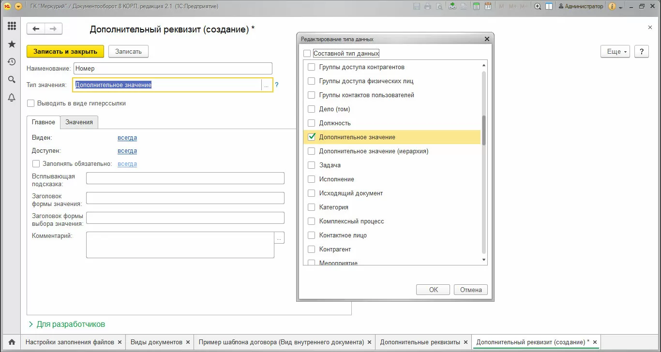
Task: Open the calendar icon in title bar
Action: 488,6
